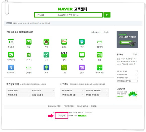The height and width of the screenshot is (132, 146).
Task: Open 저작권 침해 게시물 신고 row
Action: point(96,91)
